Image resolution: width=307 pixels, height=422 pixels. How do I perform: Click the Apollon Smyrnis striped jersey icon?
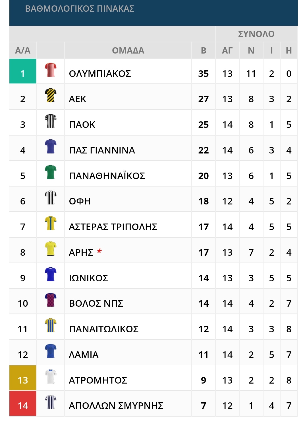tap(51, 402)
